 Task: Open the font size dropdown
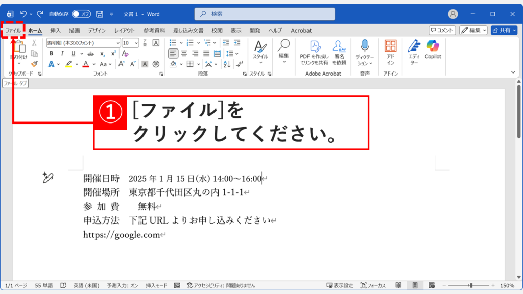132,42
